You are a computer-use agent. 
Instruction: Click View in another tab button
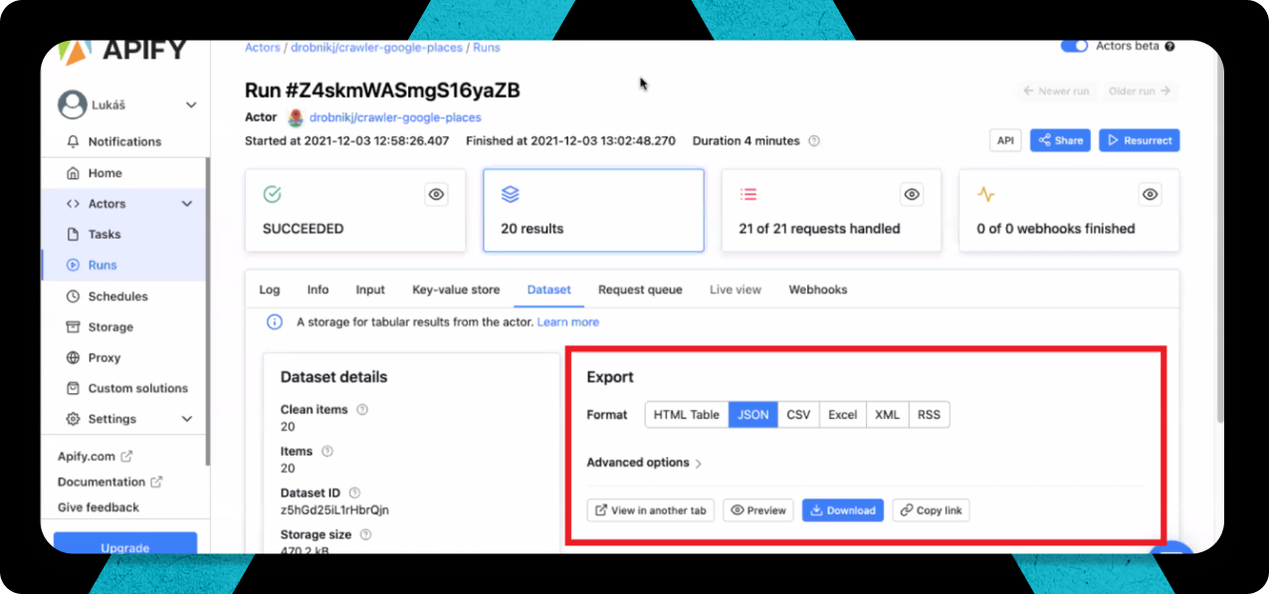point(651,510)
